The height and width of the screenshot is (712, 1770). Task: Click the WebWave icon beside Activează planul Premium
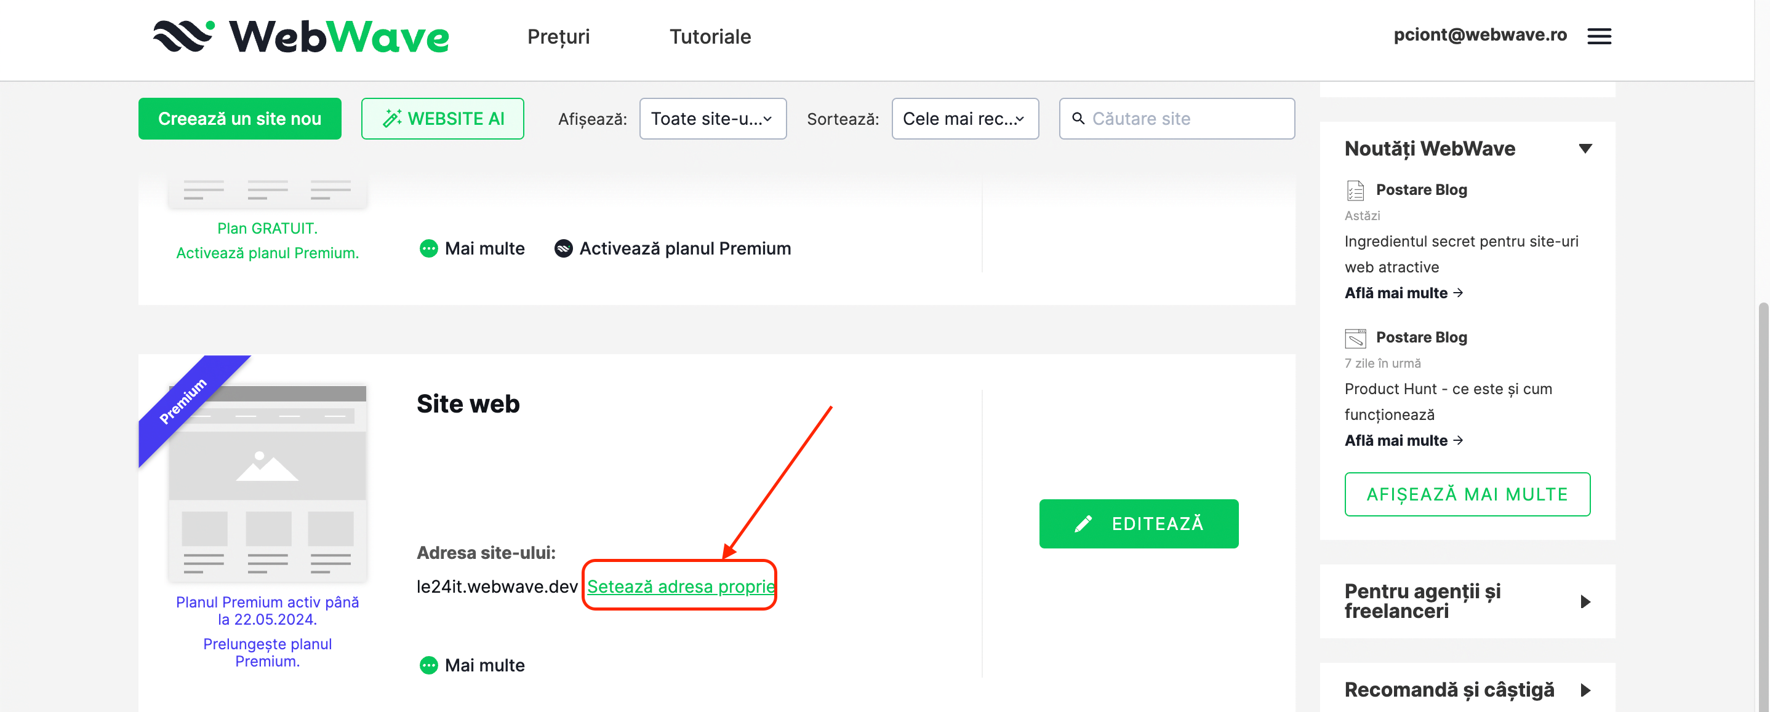[563, 248]
